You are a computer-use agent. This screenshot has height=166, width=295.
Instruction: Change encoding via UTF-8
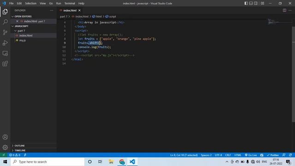(218, 155)
